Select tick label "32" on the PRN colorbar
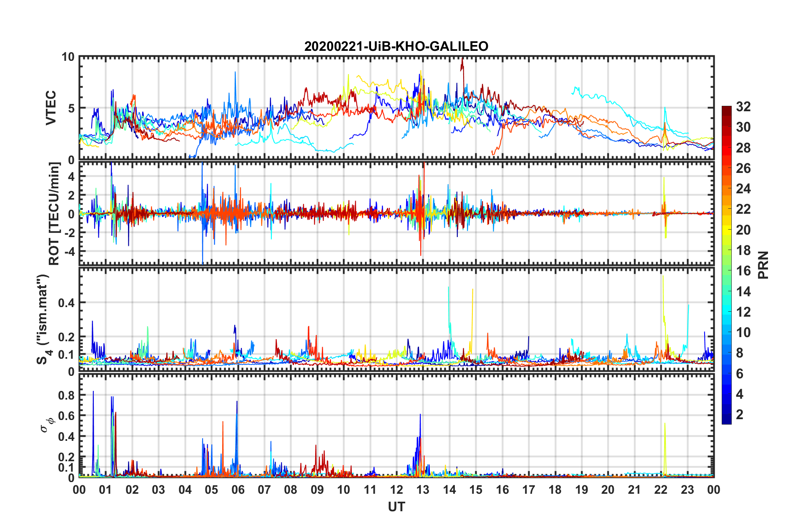 743,107
